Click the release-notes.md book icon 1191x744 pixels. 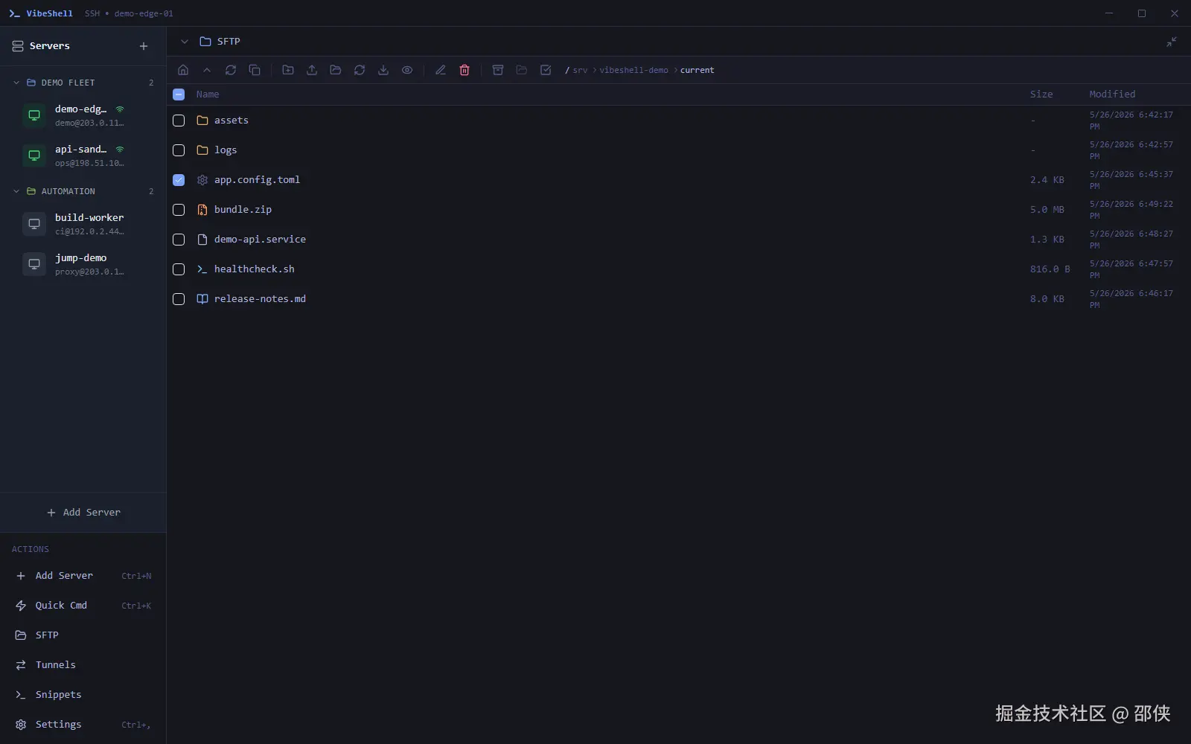click(202, 299)
